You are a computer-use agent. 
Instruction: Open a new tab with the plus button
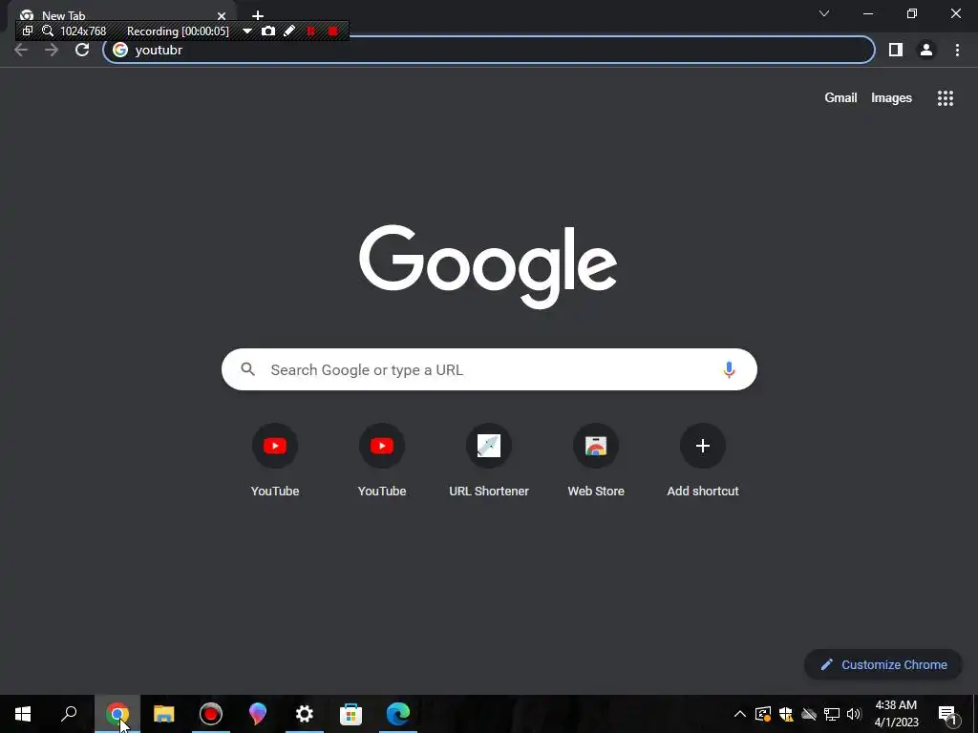click(x=258, y=15)
